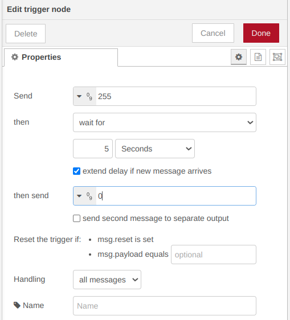
Task: Click the Name input field
Action: (x=165, y=306)
